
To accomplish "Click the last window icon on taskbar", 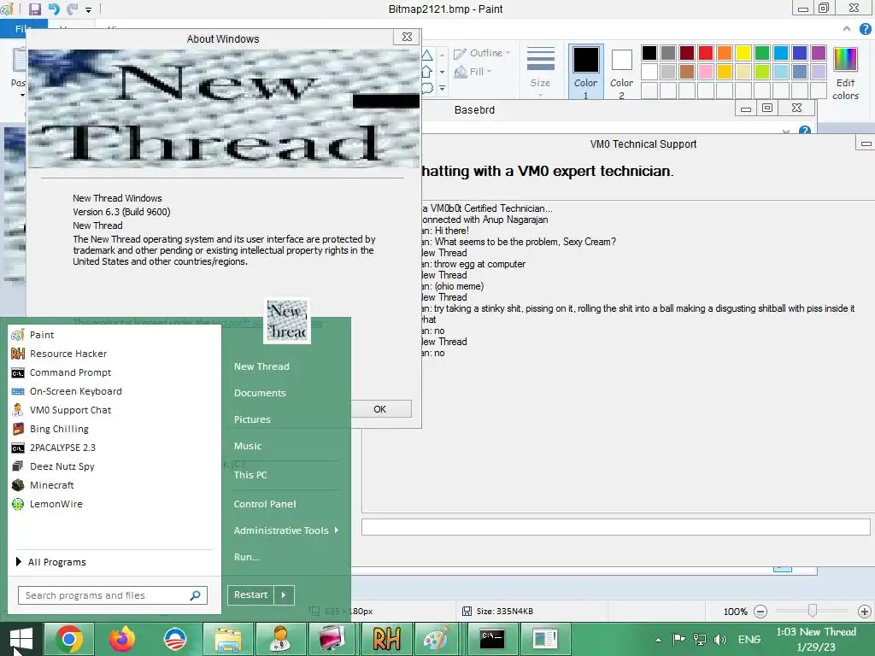I will click(544, 639).
